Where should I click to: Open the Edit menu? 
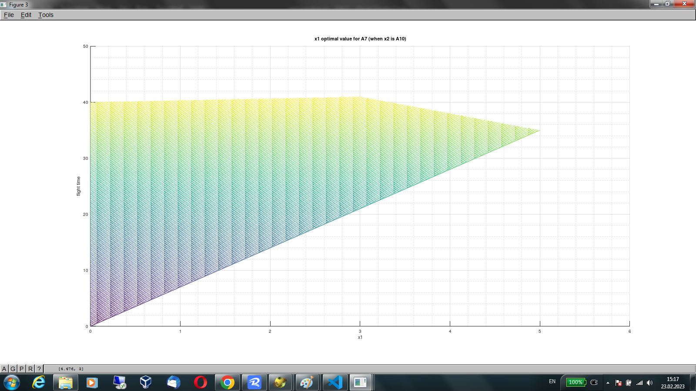point(26,15)
